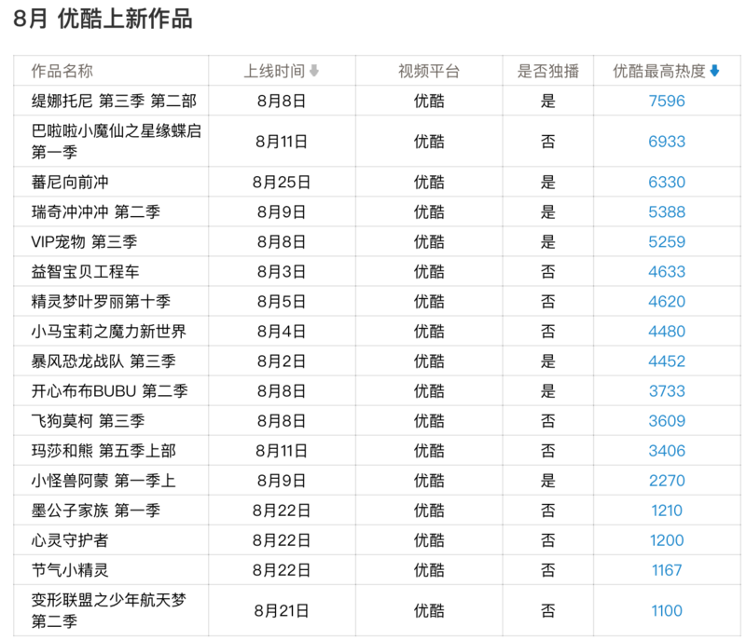
Task: Click the 8月 优酷上新作品 heading
Action: click(103, 19)
